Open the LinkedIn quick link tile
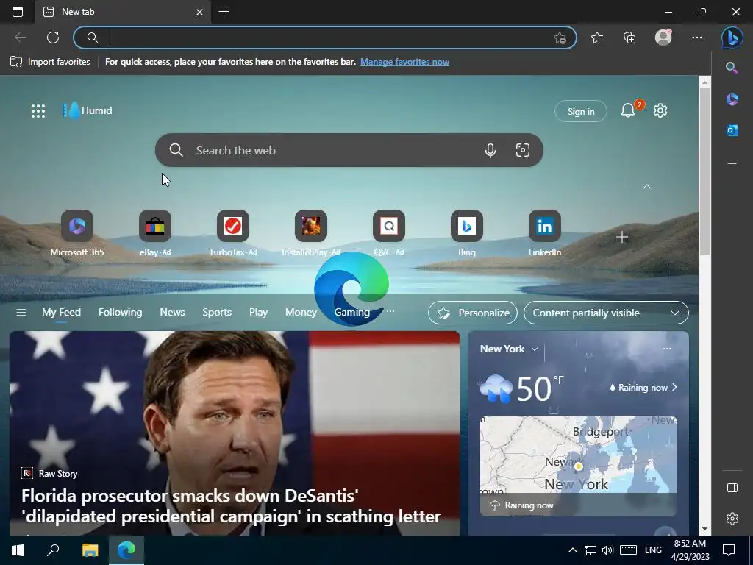This screenshot has width=753, height=565. pos(545,233)
